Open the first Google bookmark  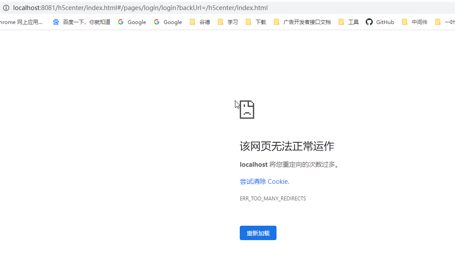pyautogui.click(x=132, y=22)
